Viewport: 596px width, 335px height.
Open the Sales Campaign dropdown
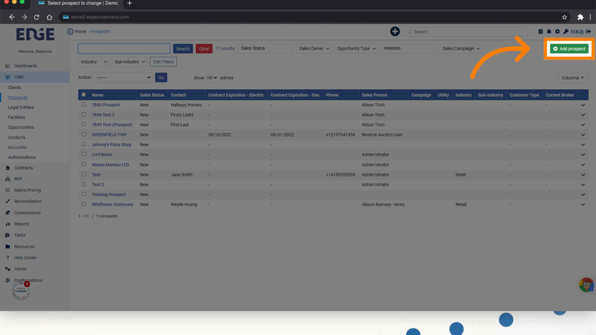[x=461, y=48]
